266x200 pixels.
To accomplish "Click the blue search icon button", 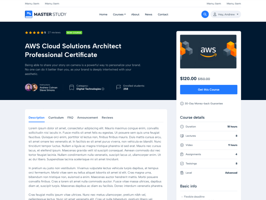I will (205, 14).
